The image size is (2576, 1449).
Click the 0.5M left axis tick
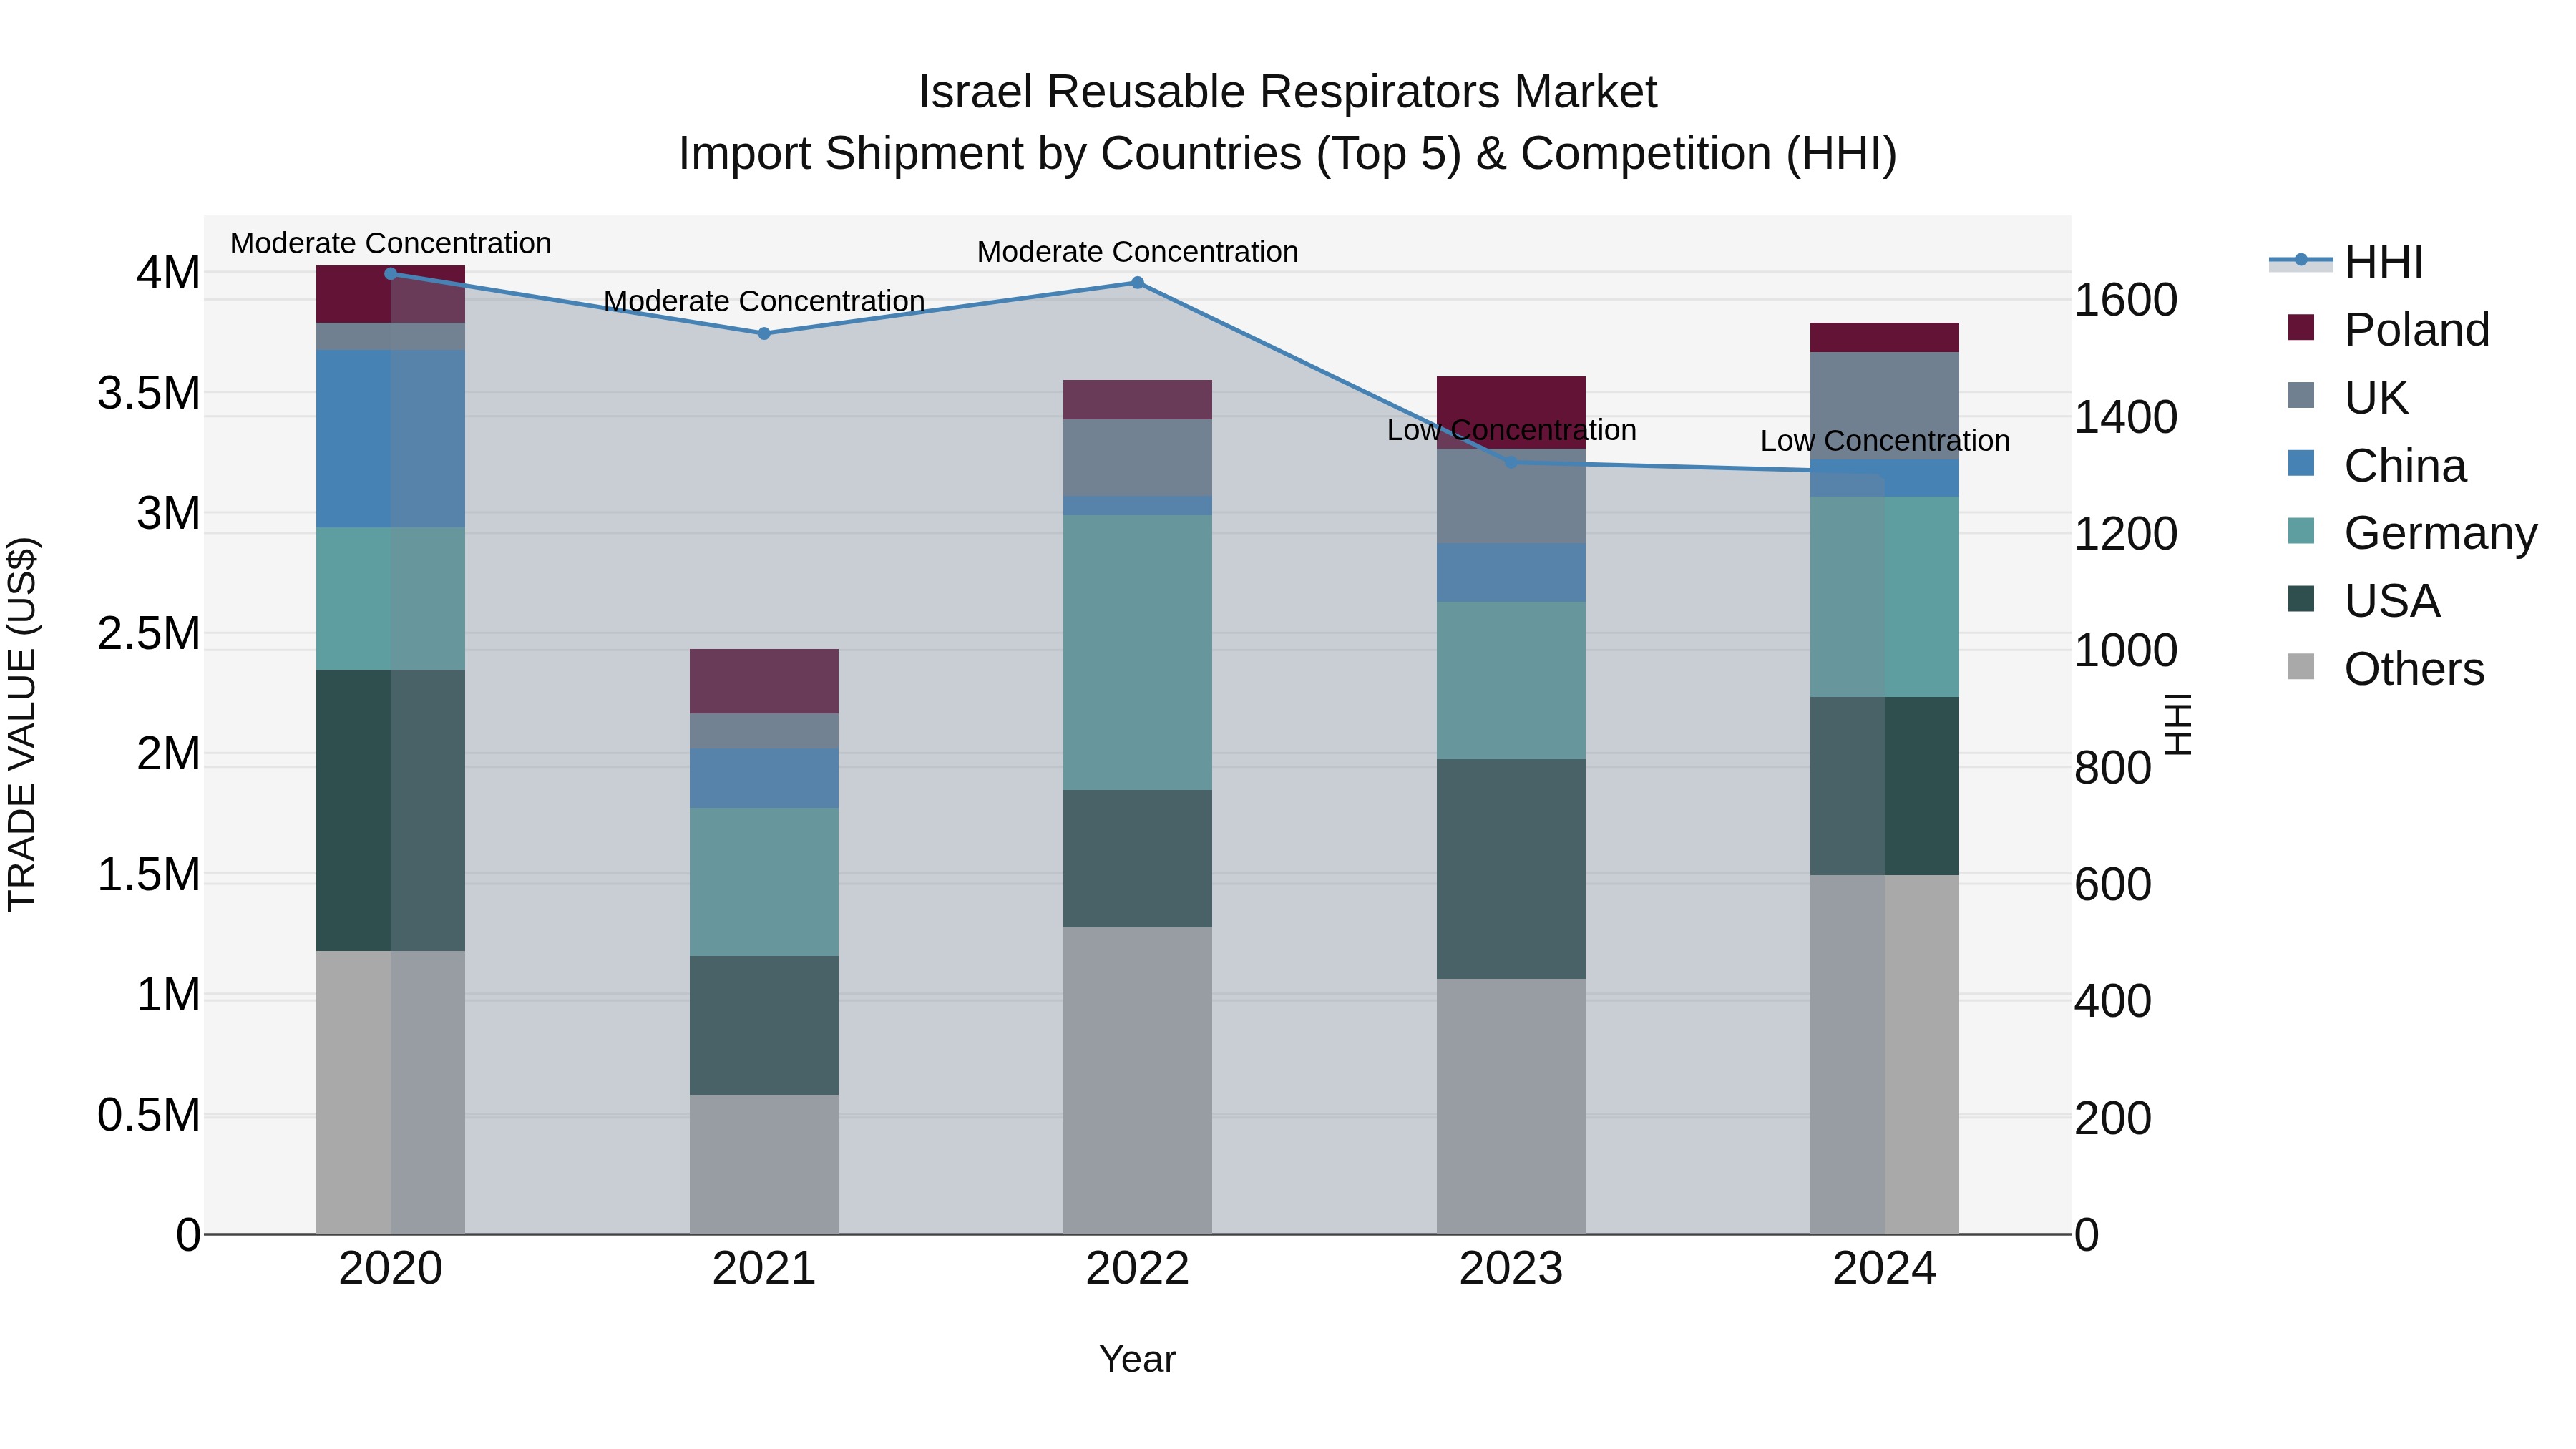click(x=148, y=1115)
